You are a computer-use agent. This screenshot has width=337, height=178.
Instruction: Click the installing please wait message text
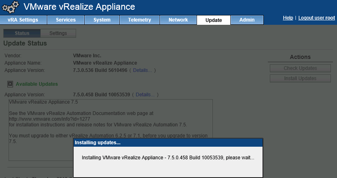click(x=168, y=157)
